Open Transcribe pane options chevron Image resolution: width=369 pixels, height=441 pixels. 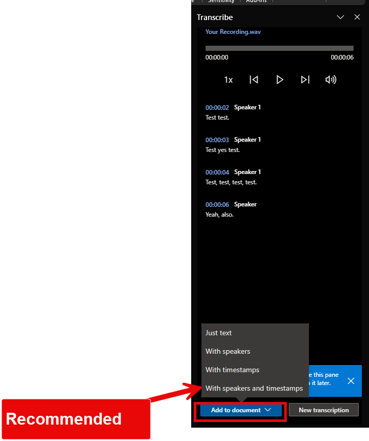[340, 17]
